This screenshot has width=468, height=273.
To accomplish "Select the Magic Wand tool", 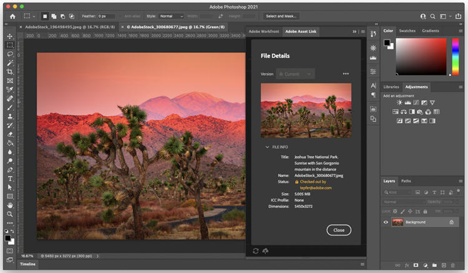I will [x=10, y=63].
